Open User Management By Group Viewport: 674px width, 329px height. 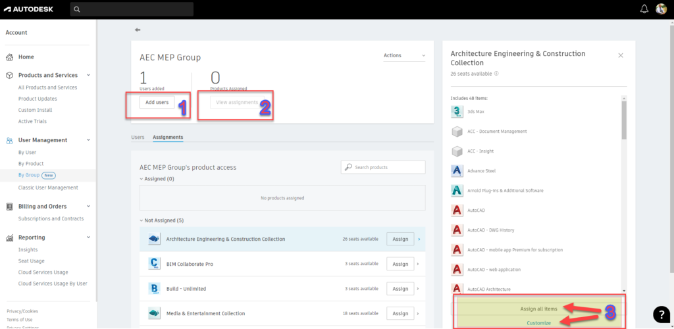pos(29,175)
